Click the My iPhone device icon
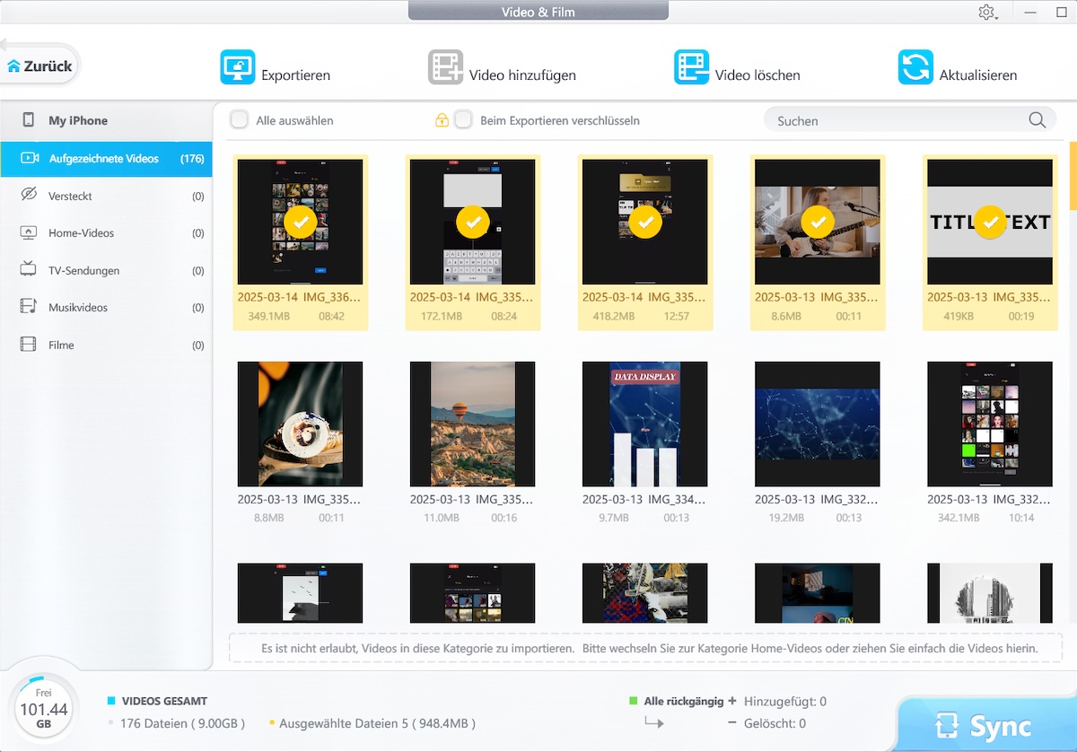The height and width of the screenshot is (752, 1077). coord(29,120)
